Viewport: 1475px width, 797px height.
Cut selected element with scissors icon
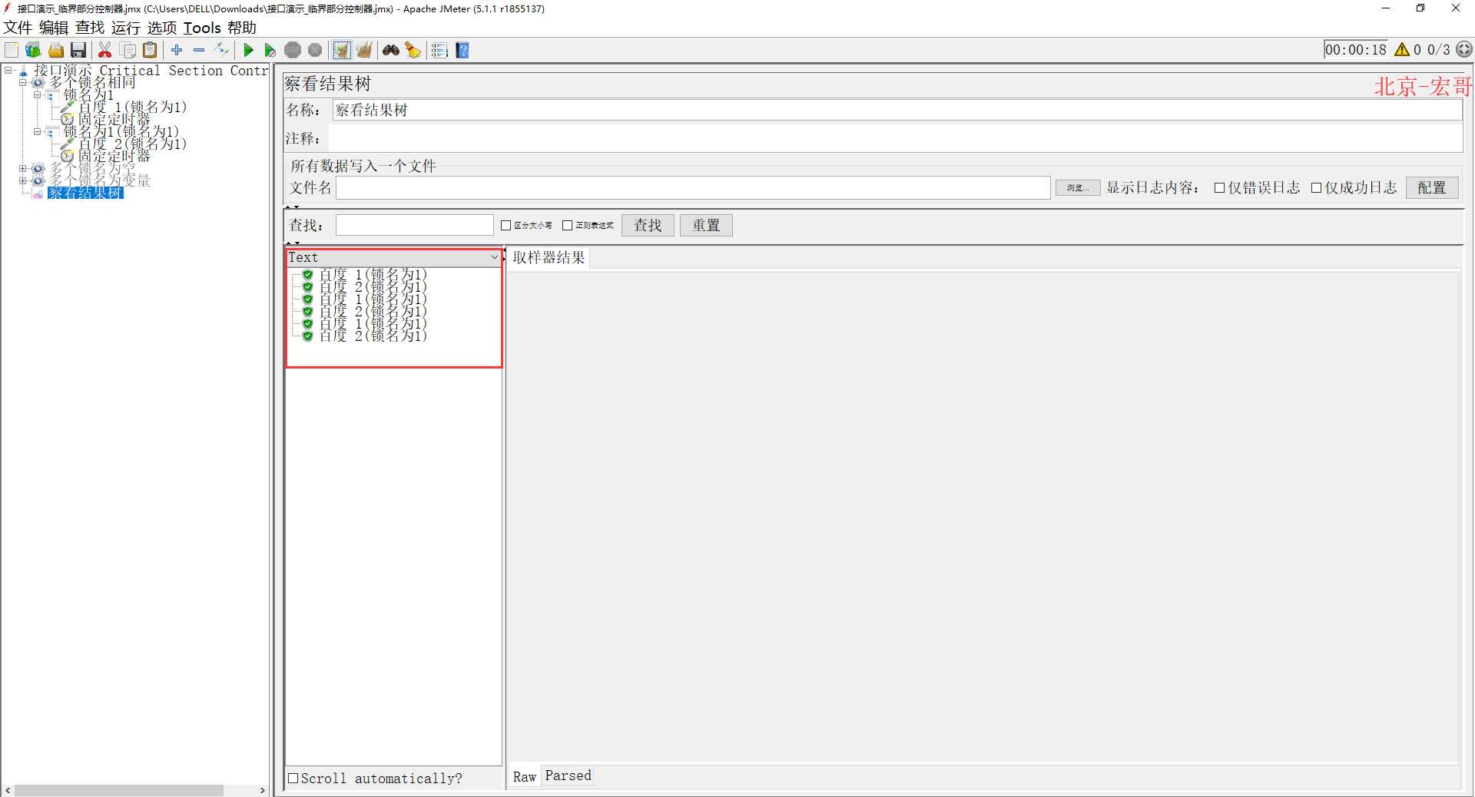105,50
